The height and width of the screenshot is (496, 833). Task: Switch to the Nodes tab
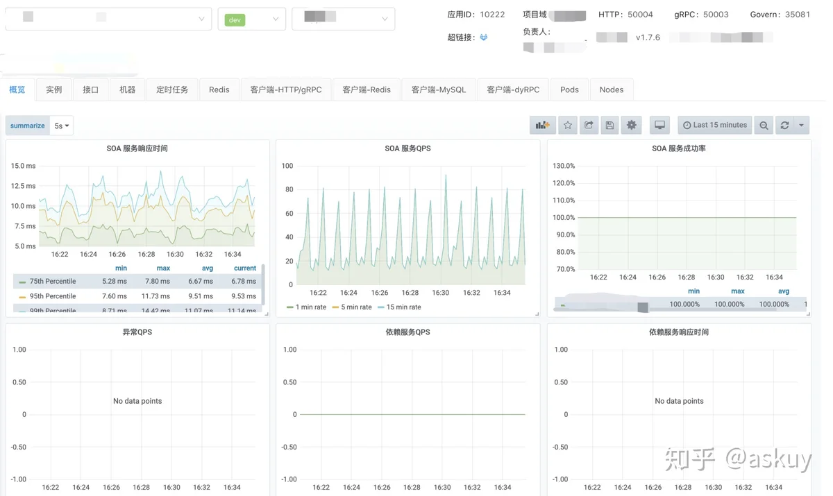pos(612,89)
